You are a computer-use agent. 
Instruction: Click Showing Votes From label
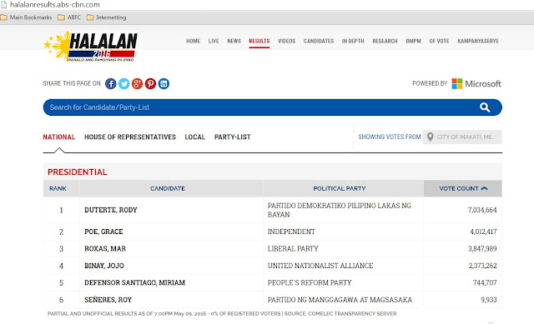[x=390, y=137]
